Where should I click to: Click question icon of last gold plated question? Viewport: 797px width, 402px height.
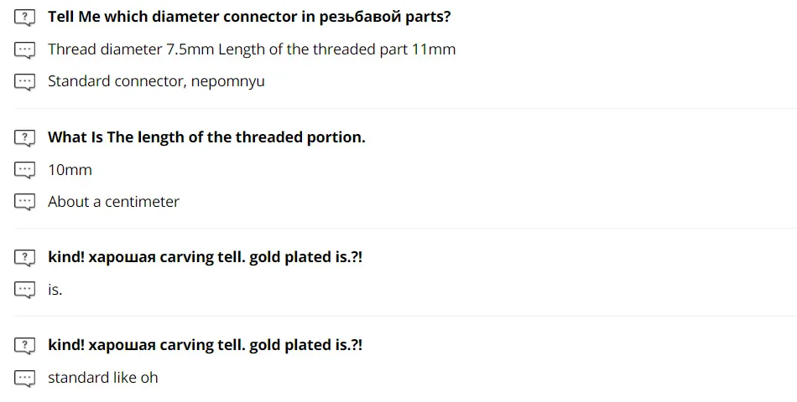pyautogui.click(x=25, y=345)
